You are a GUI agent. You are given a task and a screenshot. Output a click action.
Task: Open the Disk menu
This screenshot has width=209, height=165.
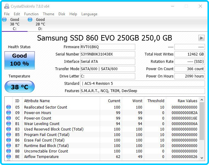tap(62, 14)
